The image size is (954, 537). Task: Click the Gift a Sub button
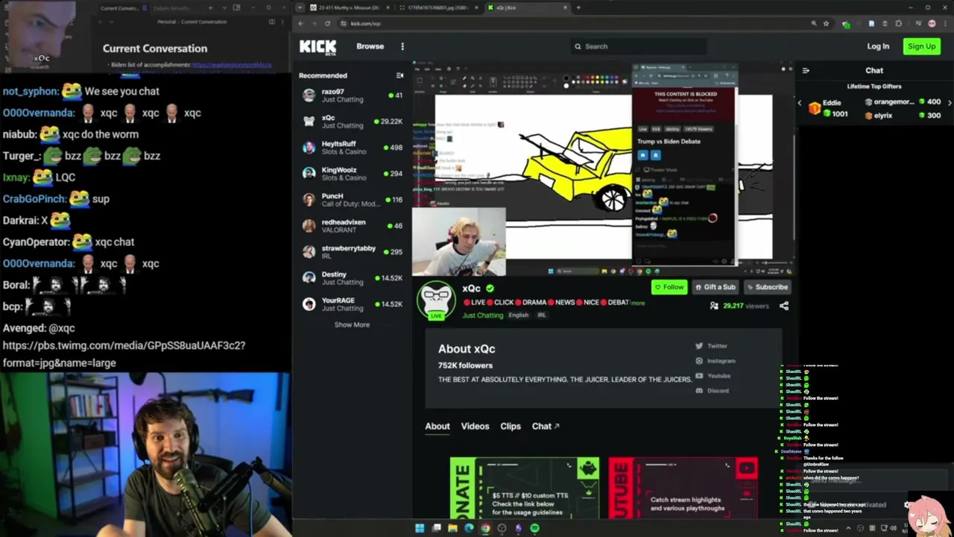tap(715, 287)
